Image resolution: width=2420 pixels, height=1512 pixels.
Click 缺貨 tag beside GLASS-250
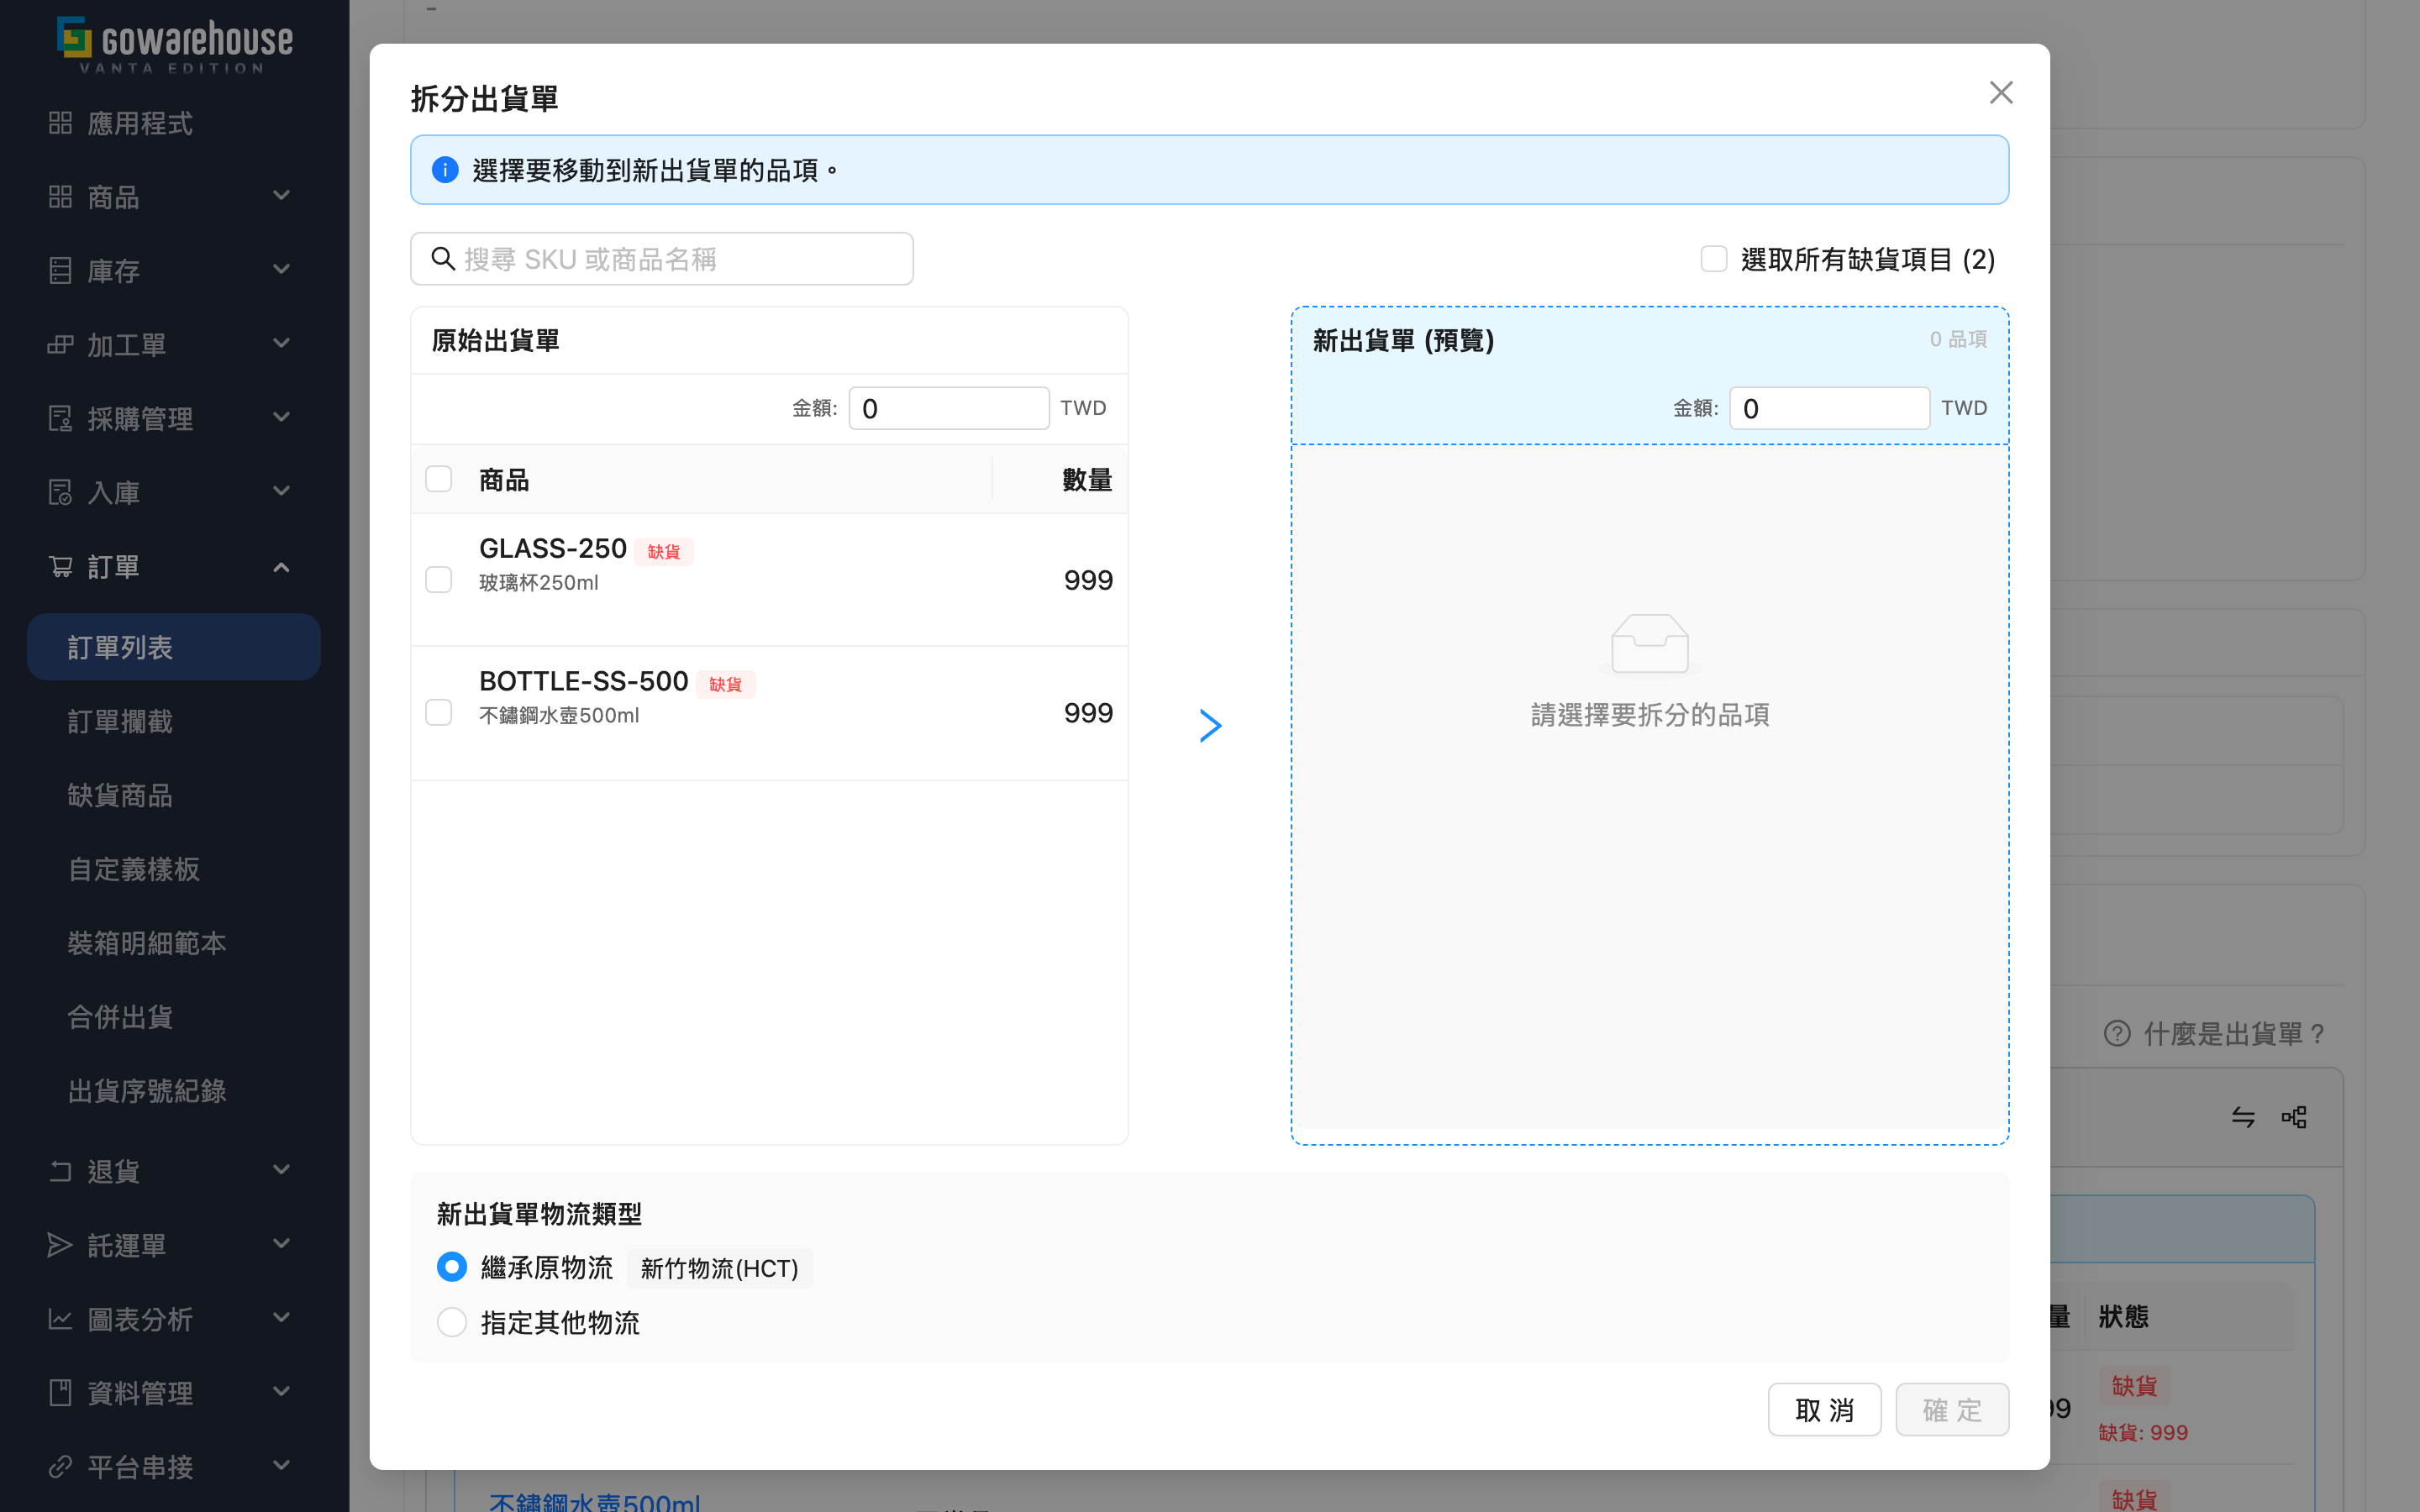[x=663, y=551]
